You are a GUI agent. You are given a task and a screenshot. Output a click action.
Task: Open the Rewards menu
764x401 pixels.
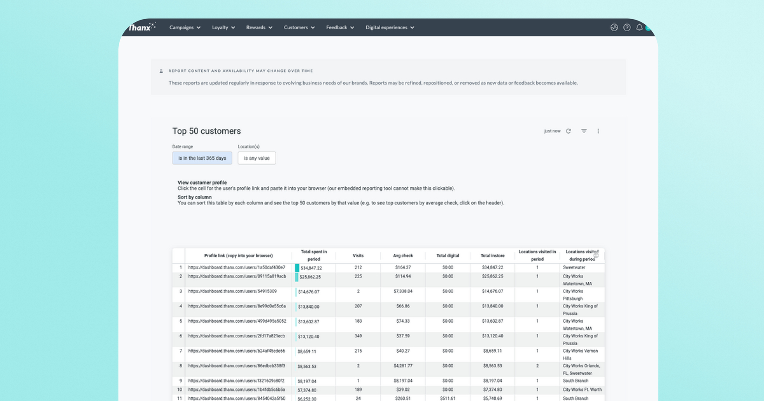(259, 27)
